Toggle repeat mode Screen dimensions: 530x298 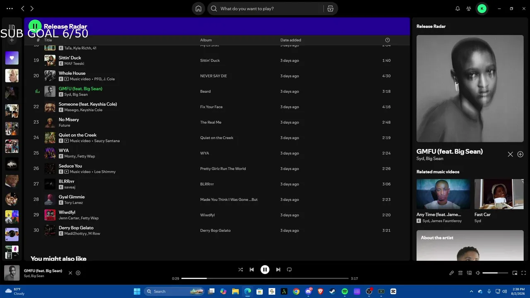point(289,269)
